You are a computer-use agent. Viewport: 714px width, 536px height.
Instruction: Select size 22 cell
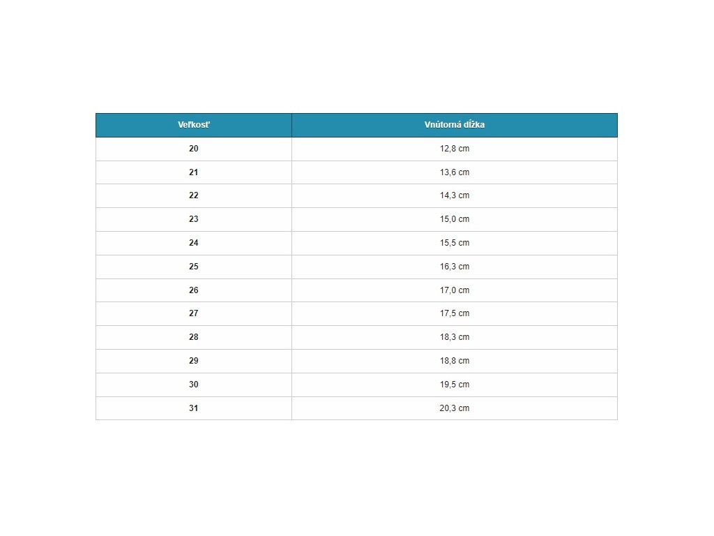(x=194, y=195)
